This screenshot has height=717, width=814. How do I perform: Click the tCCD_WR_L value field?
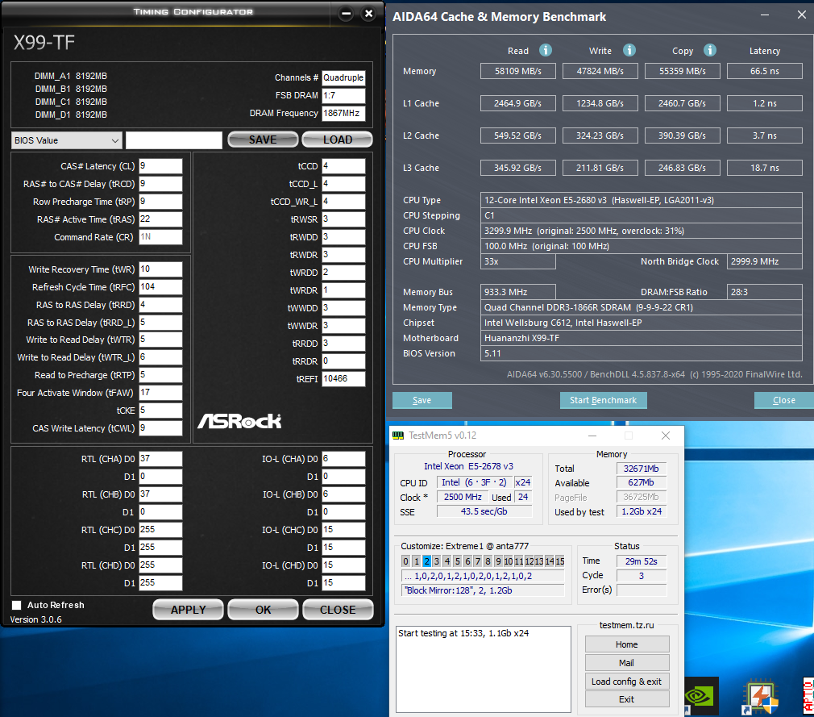click(x=343, y=202)
